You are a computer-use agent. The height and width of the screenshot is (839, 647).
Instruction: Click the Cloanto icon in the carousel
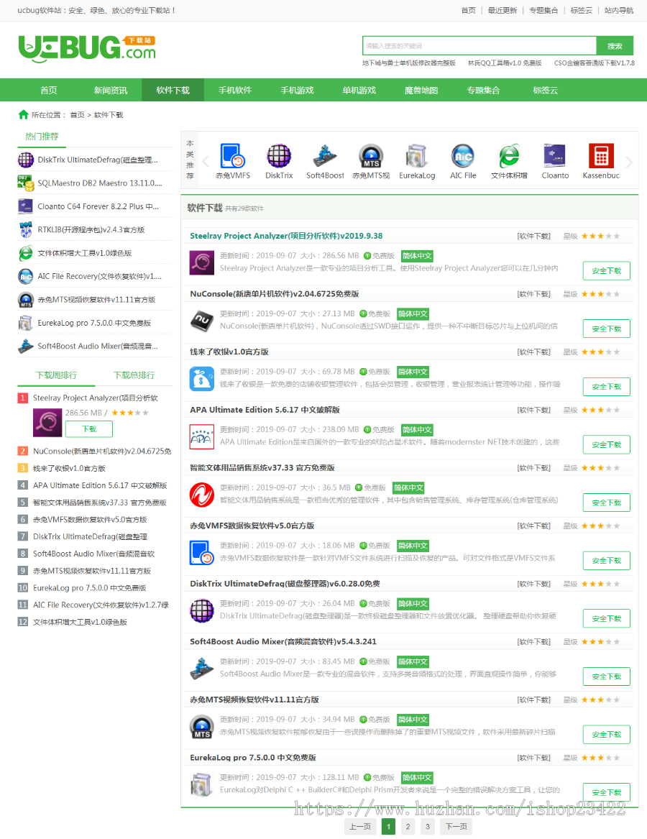pyautogui.click(x=555, y=155)
